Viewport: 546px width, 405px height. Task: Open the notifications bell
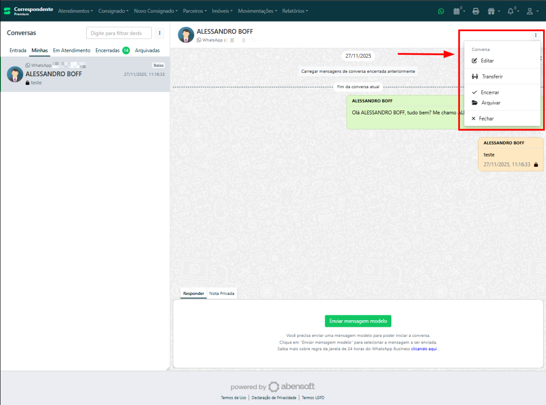pos(512,11)
